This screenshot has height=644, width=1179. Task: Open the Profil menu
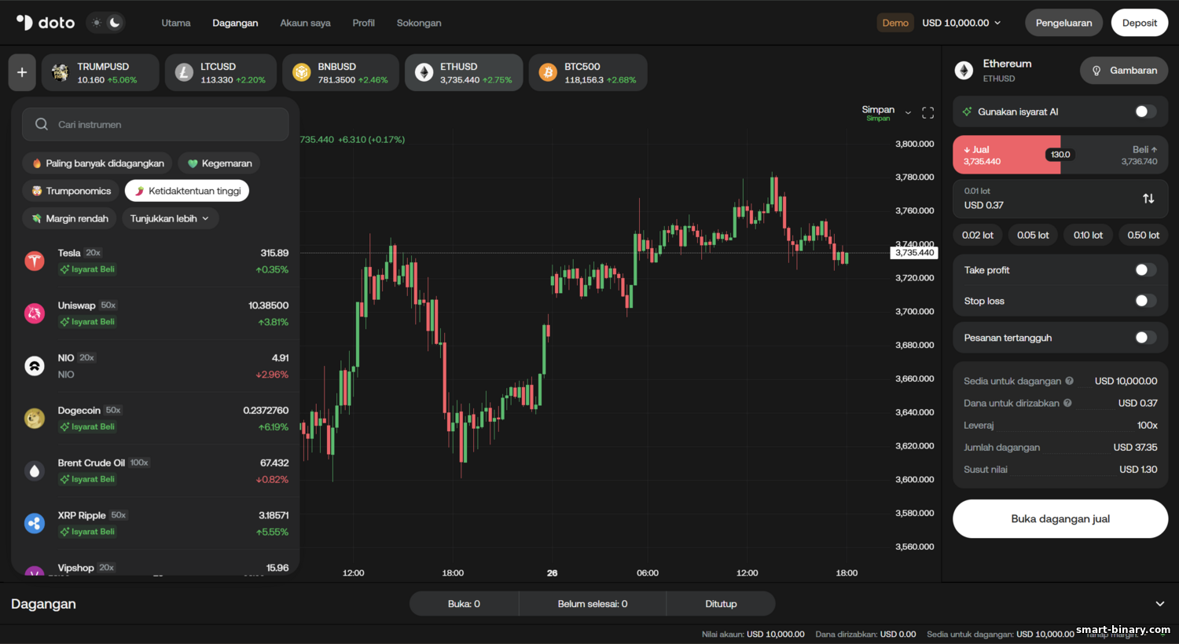[363, 23]
